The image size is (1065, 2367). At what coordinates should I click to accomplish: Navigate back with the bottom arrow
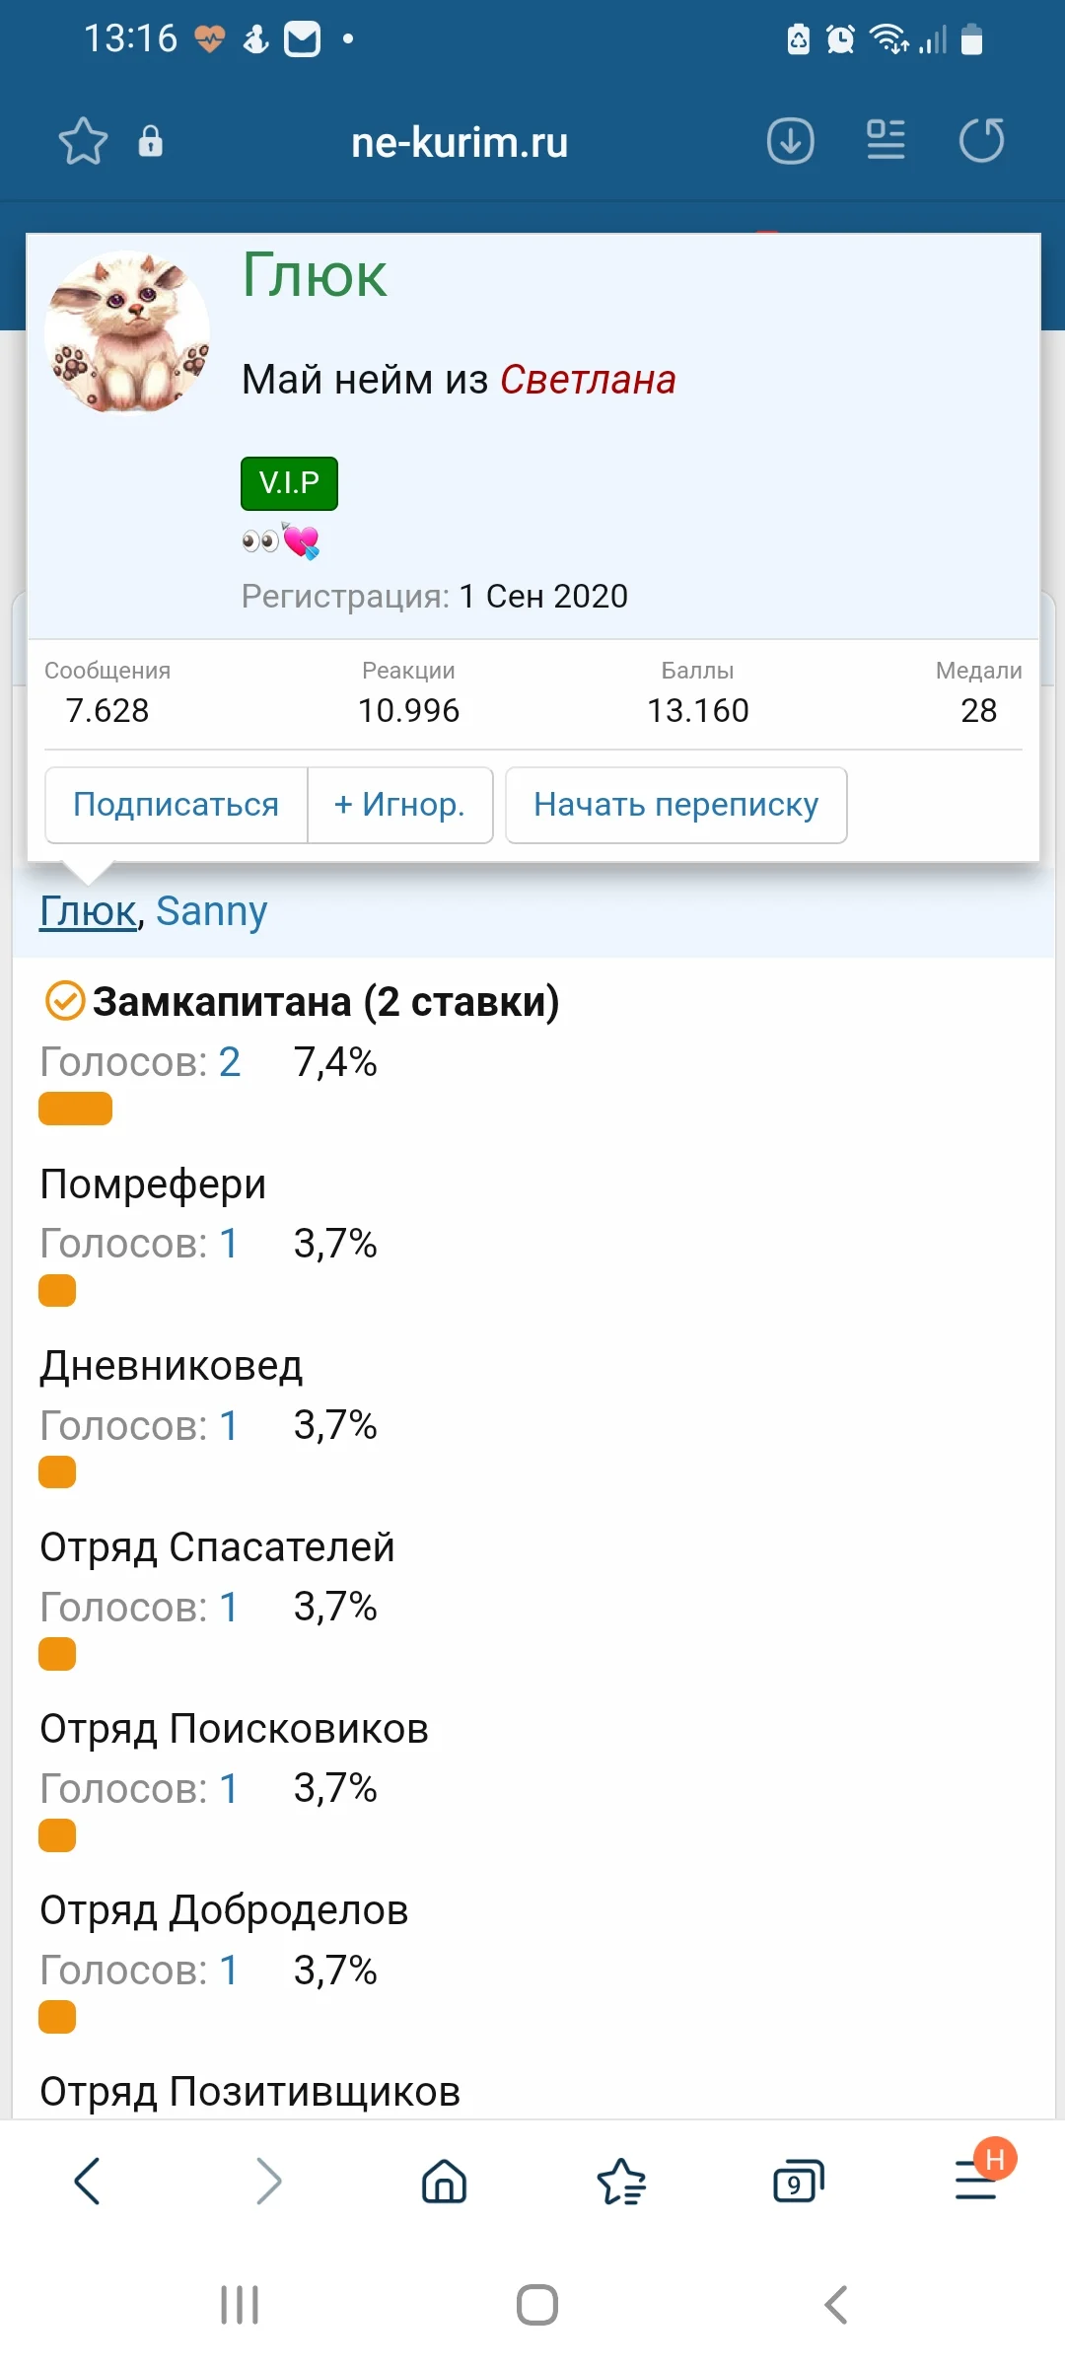(x=88, y=2181)
